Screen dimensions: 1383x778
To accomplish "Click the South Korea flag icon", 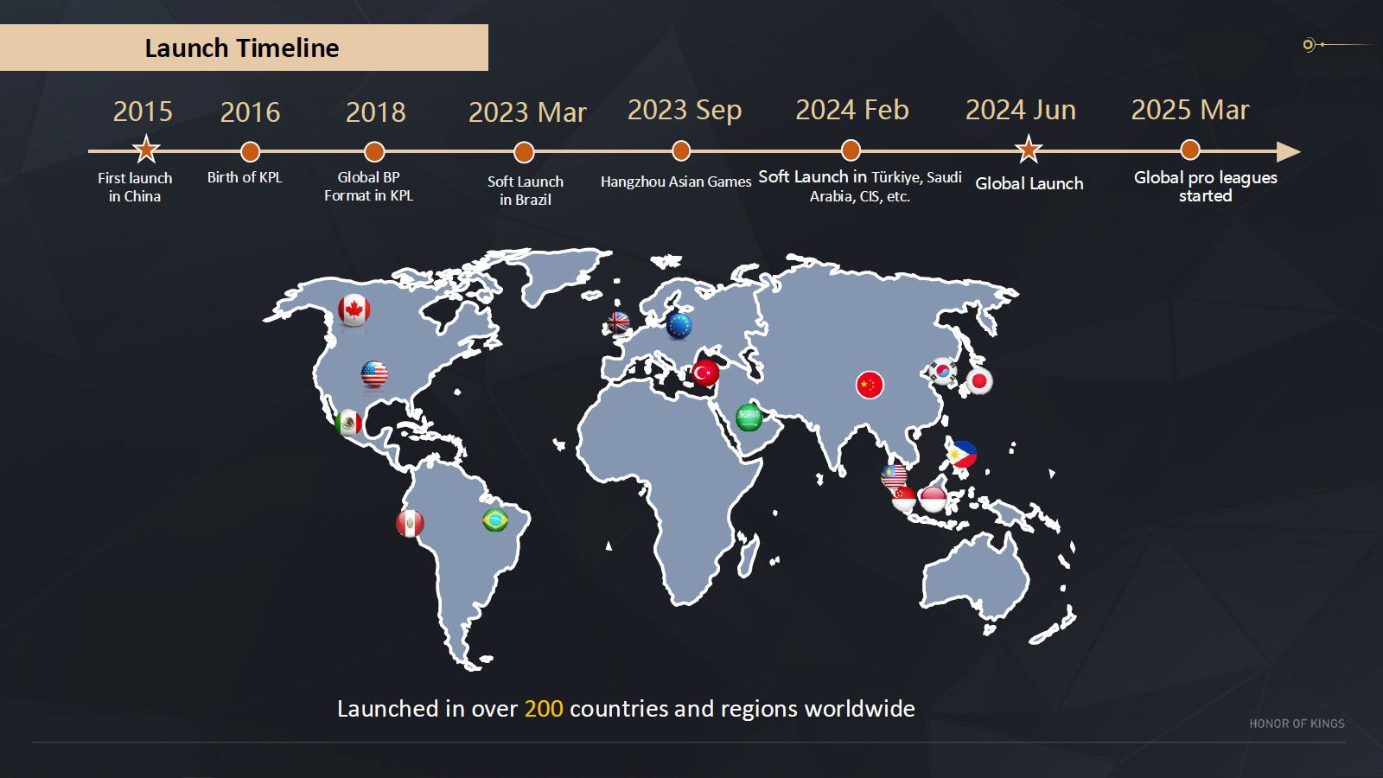I will (x=943, y=372).
